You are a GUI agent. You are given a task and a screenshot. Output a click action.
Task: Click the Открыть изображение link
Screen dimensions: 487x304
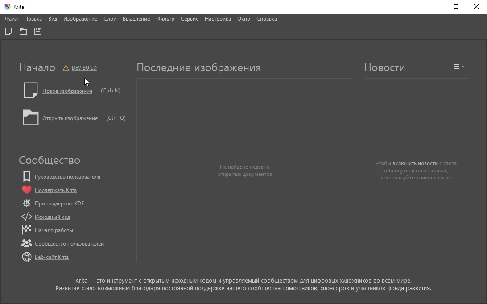(70, 118)
